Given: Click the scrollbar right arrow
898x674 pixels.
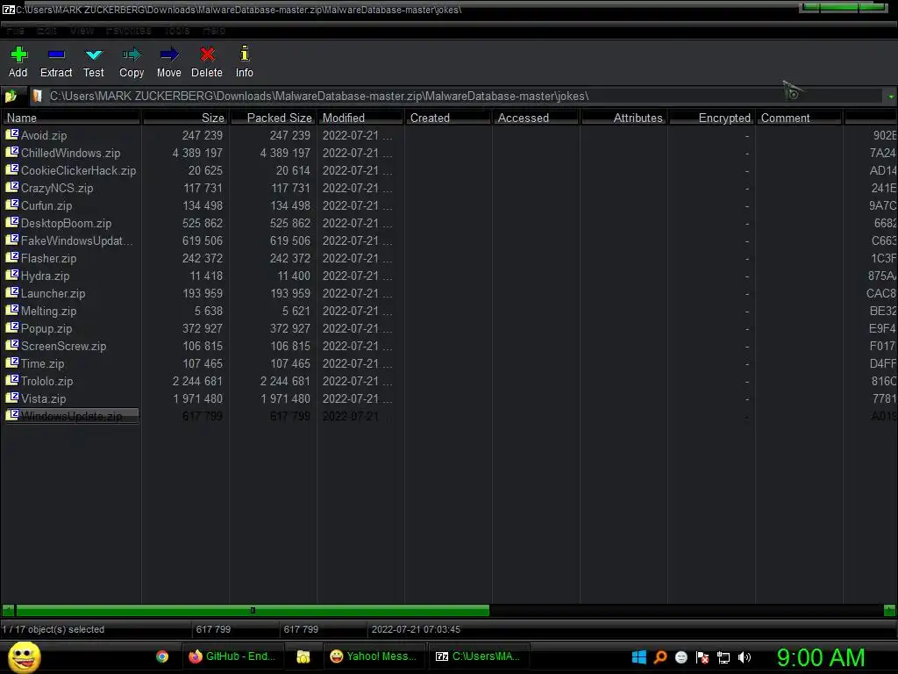Looking at the screenshot, I should (889, 611).
